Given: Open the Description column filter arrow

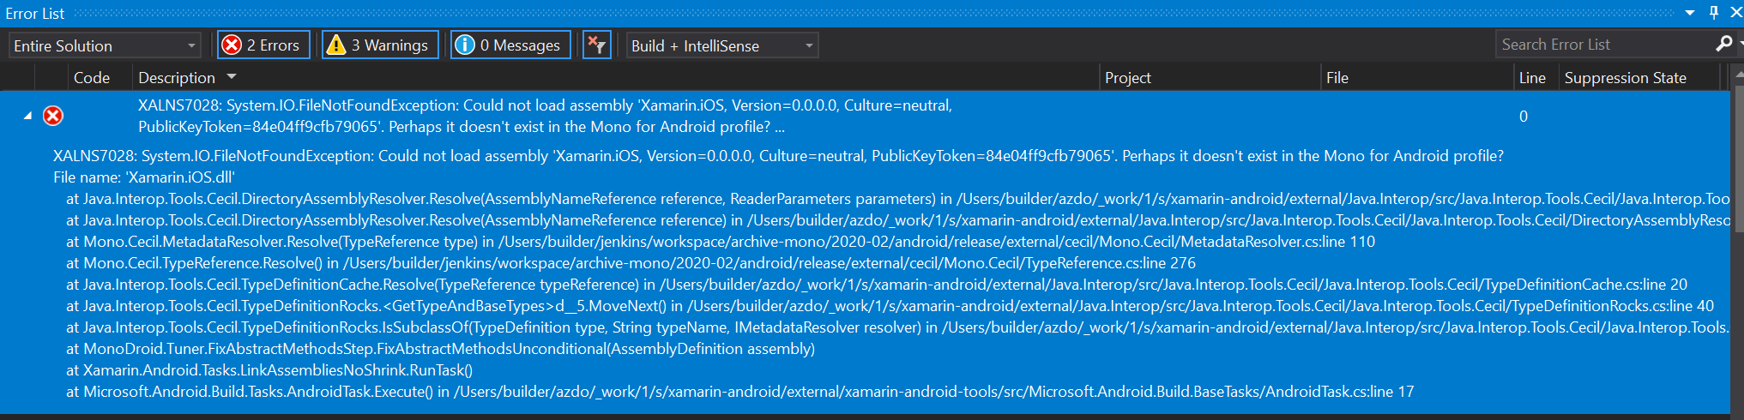Looking at the screenshot, I should [x=232, y=77].
